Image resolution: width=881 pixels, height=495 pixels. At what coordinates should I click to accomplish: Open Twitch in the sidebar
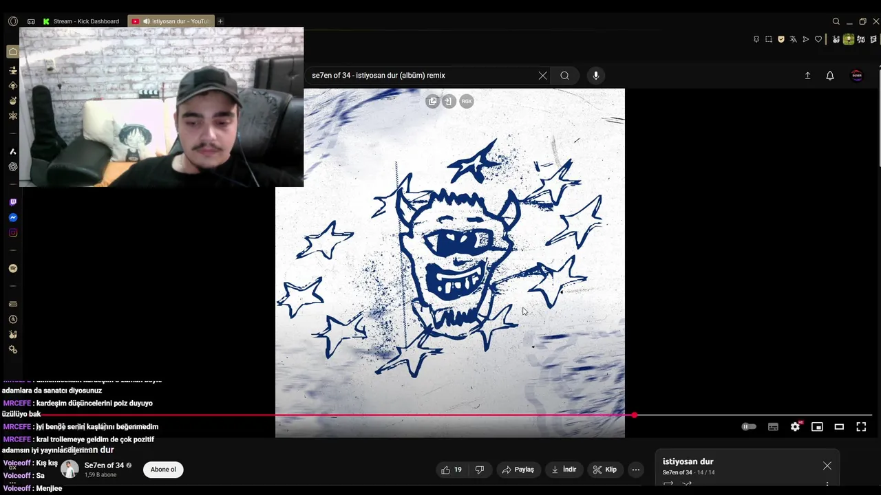pos(13,202)
